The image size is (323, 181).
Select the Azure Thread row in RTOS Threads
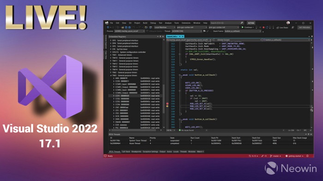210,143
